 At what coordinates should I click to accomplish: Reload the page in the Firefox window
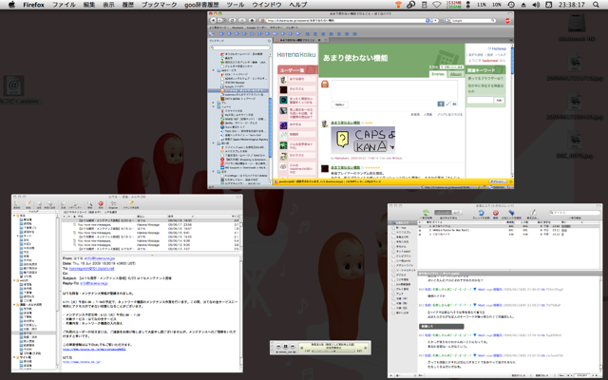(x=232, y=20)
